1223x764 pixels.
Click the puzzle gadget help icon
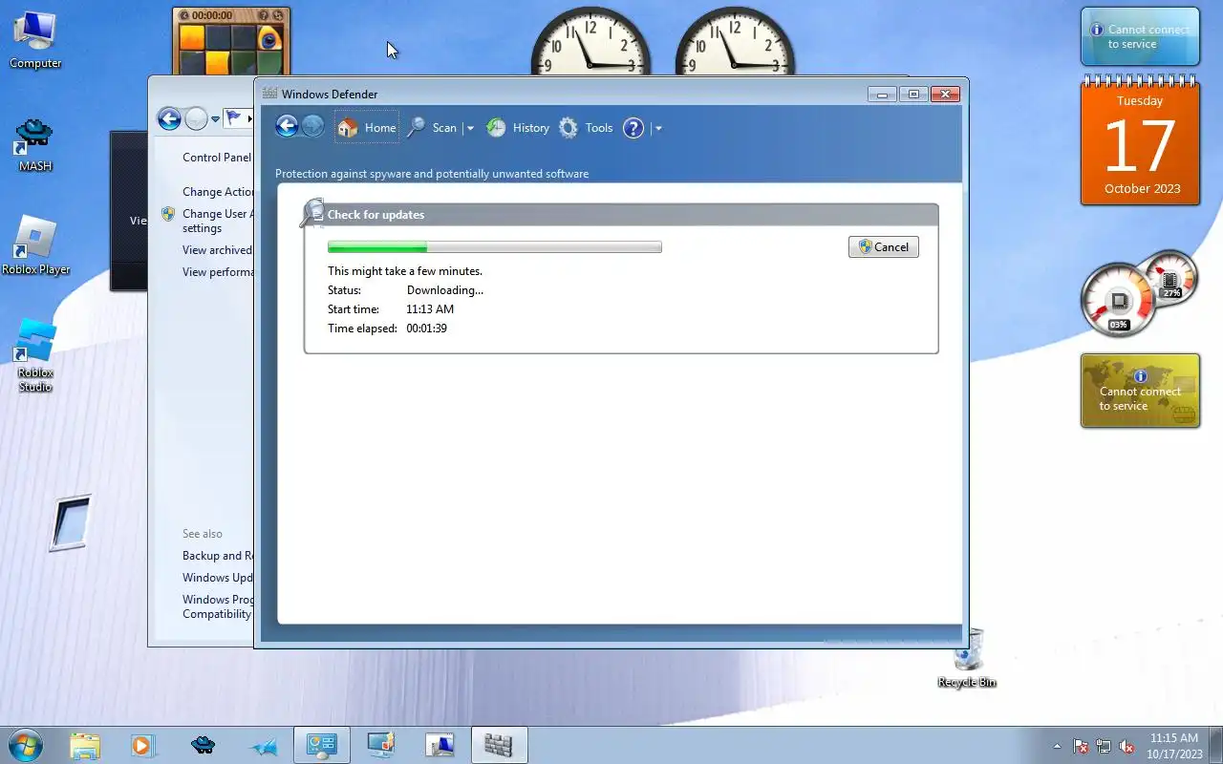264,15
